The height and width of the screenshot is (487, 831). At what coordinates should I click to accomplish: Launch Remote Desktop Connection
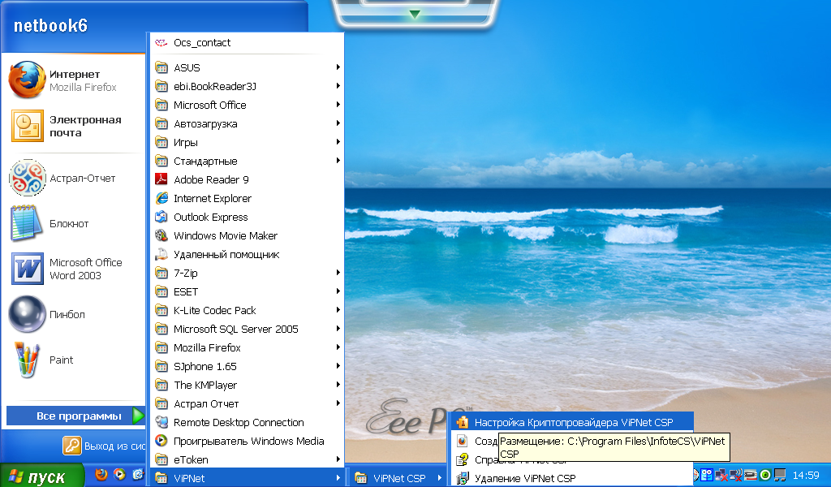point(247,422)
